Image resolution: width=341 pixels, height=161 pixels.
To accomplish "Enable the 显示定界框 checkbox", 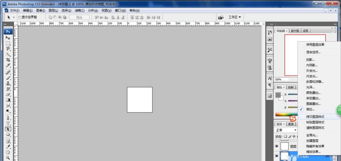I will pyautogui.click(x=20, y=17).
